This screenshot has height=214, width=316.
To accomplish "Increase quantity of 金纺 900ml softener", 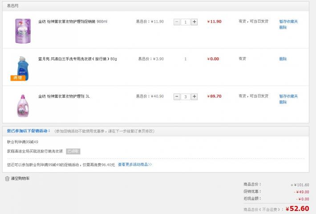I will (194, 22).
